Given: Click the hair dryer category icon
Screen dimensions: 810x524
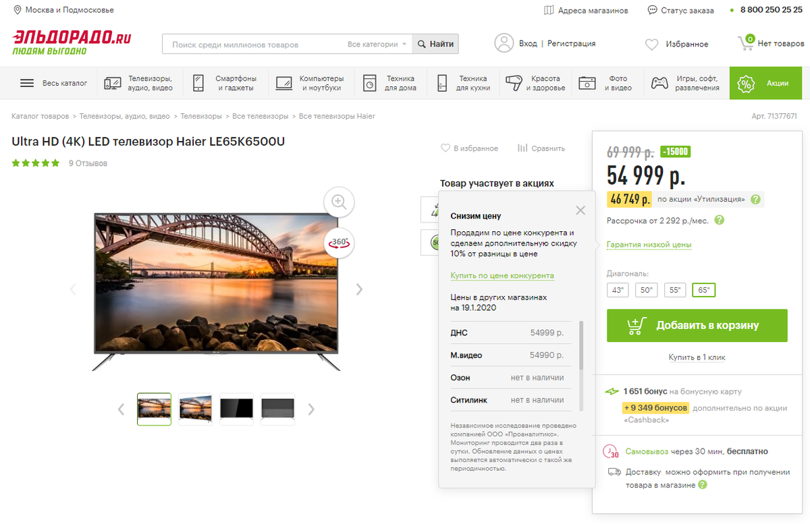Looking at the screenshot, I should pos(514,83).
